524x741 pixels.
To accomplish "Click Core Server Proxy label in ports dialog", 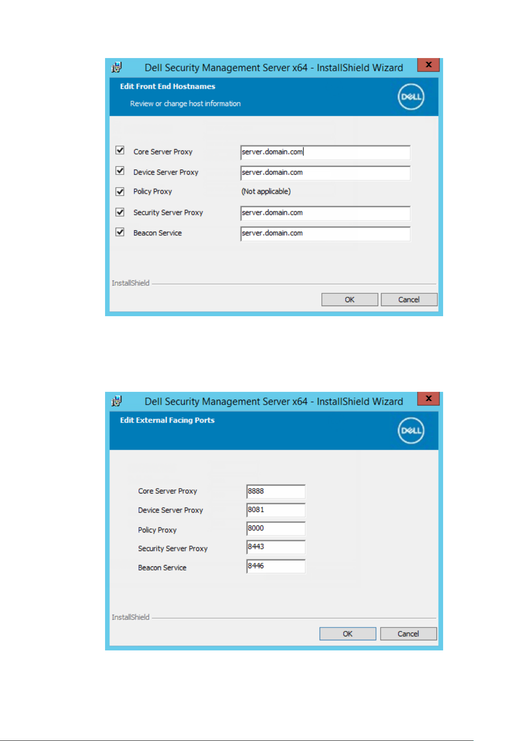I will pyautogui.click(x=167, y=491).
